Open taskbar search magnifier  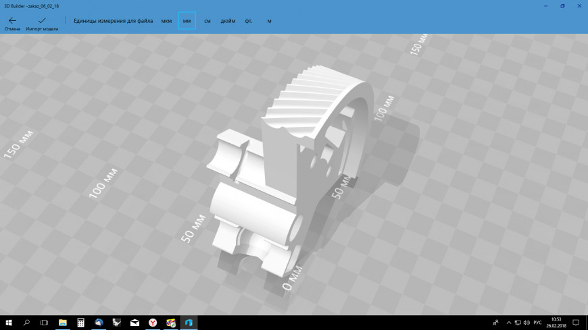[26, 323]
